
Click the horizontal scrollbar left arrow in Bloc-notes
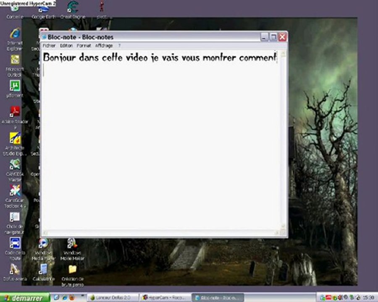click(45, 233)
